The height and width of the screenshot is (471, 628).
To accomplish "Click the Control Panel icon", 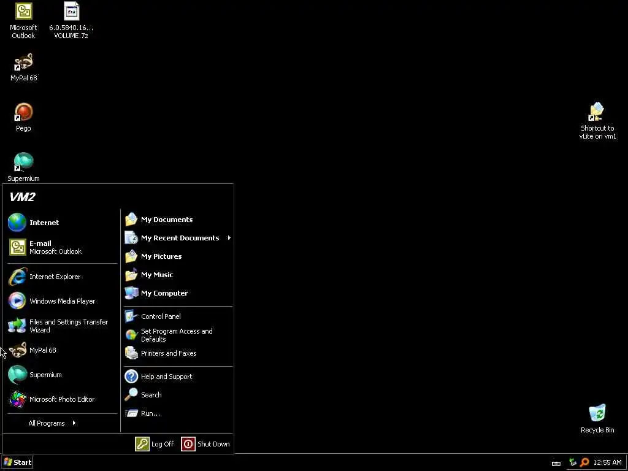I will 131,316.
